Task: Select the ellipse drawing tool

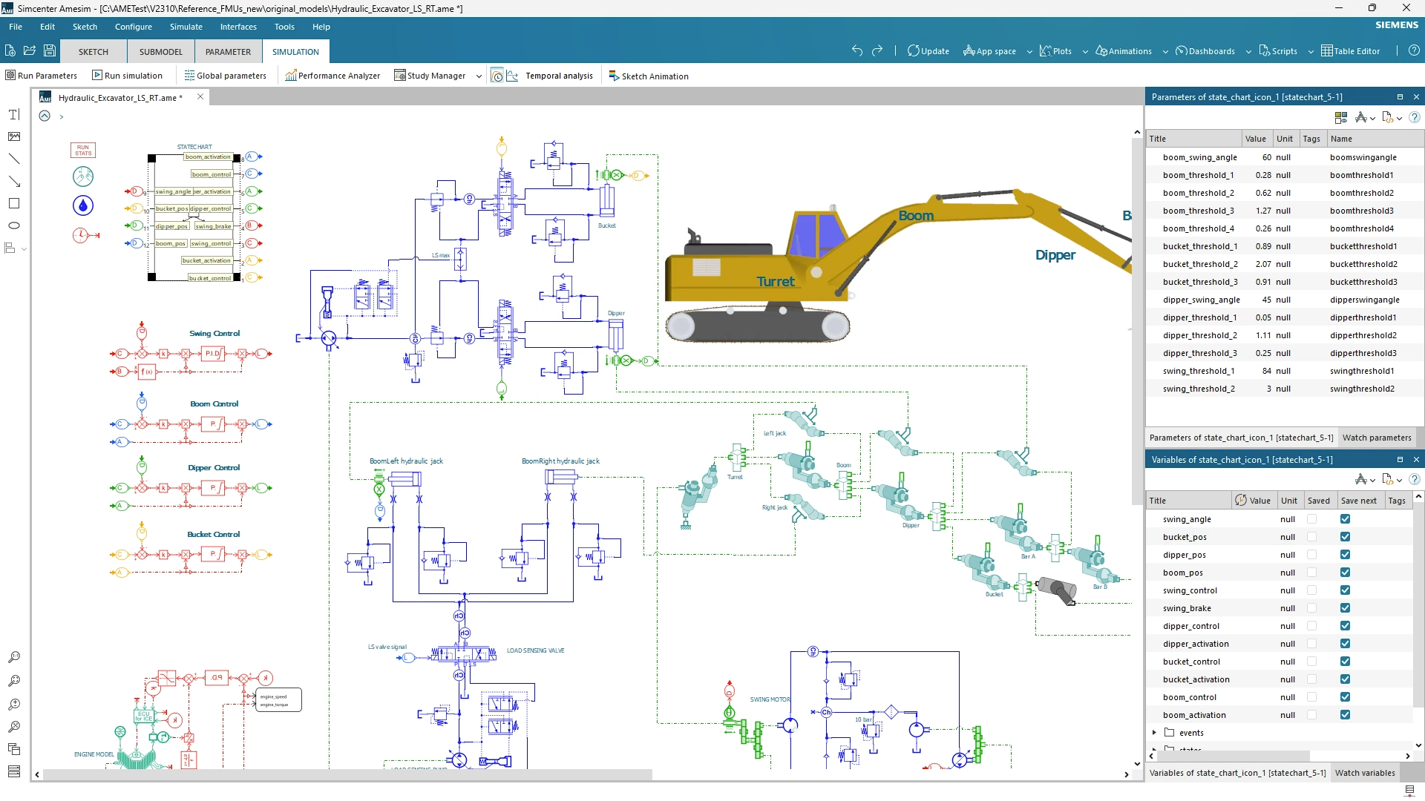Action: tap(13, 225)
